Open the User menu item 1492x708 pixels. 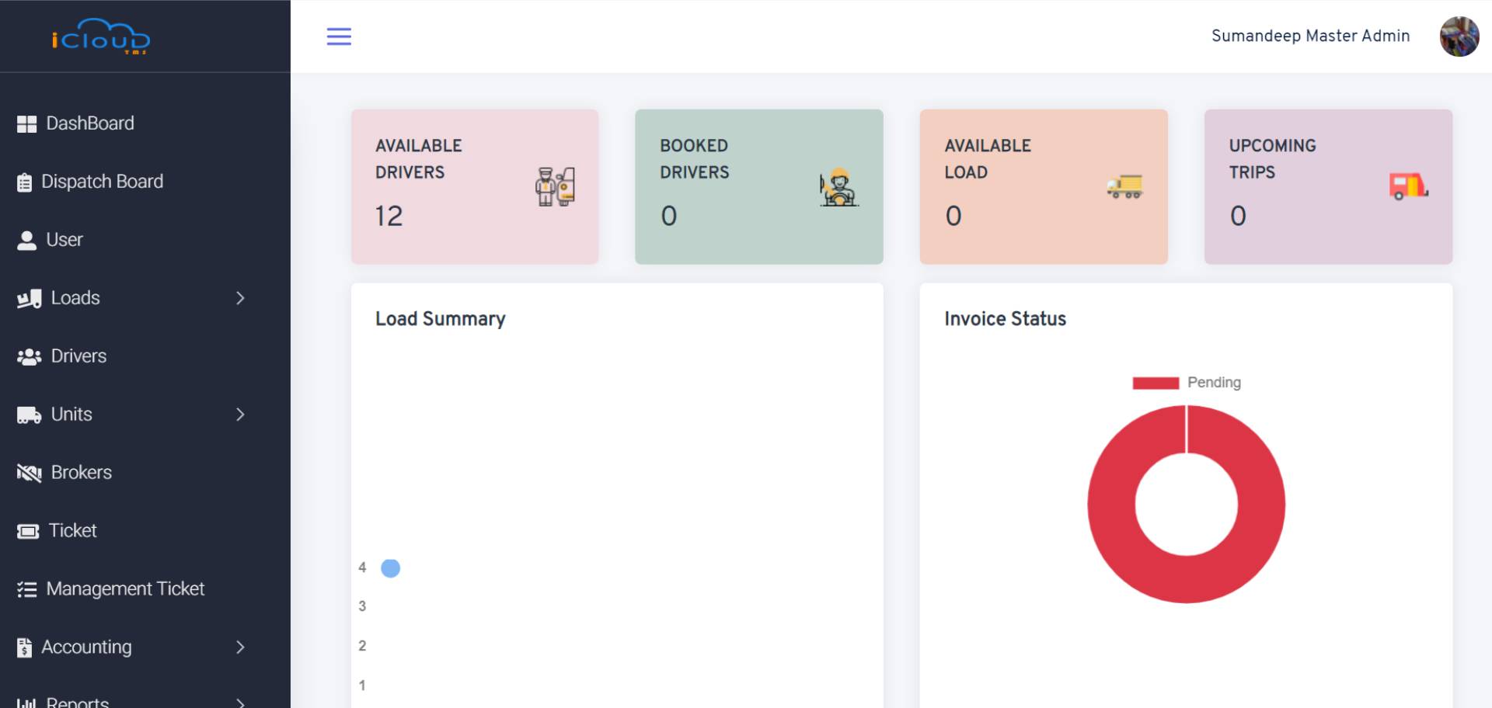click(64, 240)
